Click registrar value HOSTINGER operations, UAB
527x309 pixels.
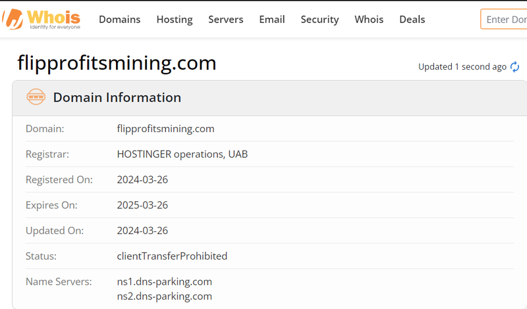[x=182, y=154]
